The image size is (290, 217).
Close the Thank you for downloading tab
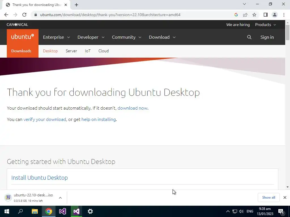(66, 5)
